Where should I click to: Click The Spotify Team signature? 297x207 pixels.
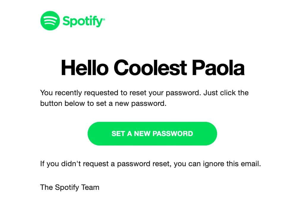point(70,187)
